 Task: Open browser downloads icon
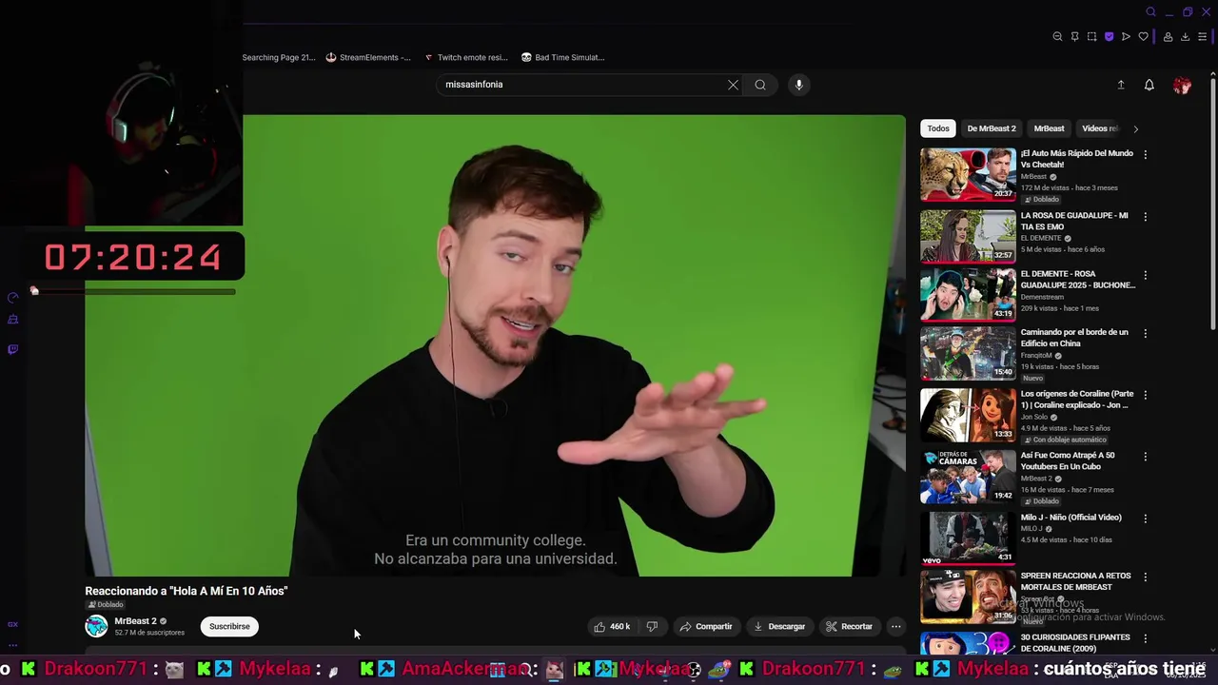point(1185,37)
